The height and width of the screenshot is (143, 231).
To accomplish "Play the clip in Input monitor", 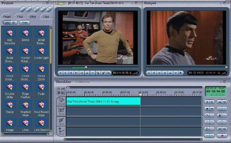I will tap(61, 73).
